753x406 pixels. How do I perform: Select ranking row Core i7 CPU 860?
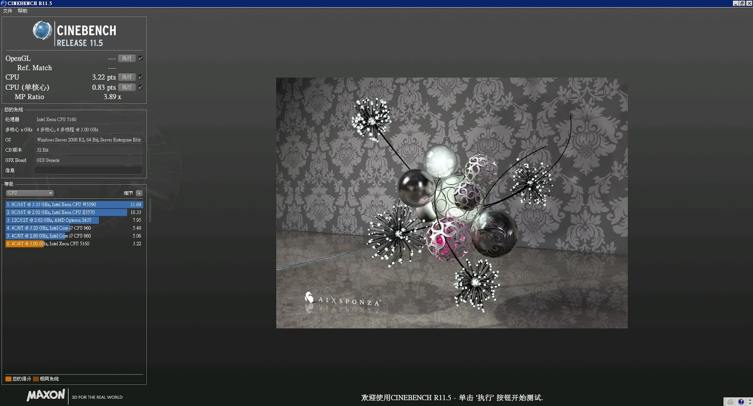(x=74, y=236)
